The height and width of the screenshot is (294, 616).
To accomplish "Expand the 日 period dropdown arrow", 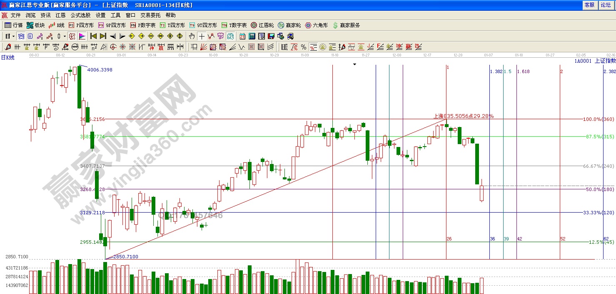I will pos(12,36).
